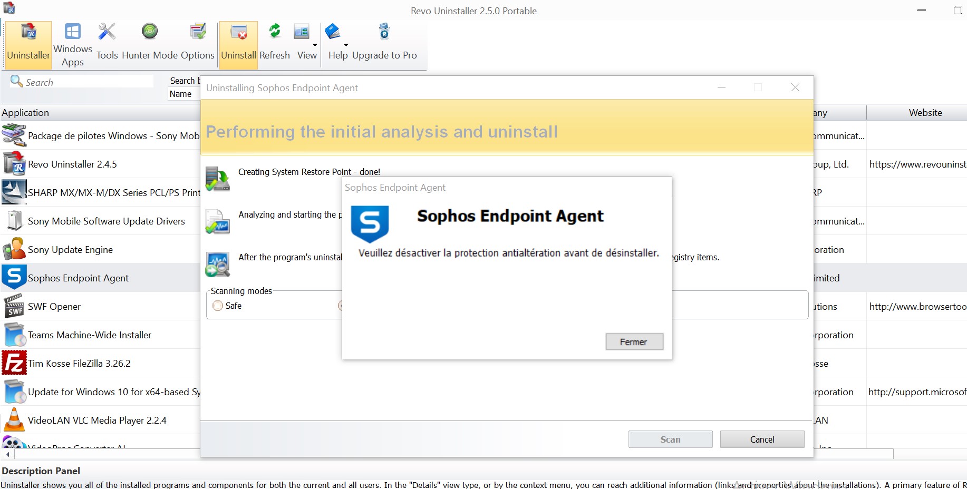Select the VLC Media Player cone icon
The height and width of the screenshot is (489, 967).
(x=14, y=420)
